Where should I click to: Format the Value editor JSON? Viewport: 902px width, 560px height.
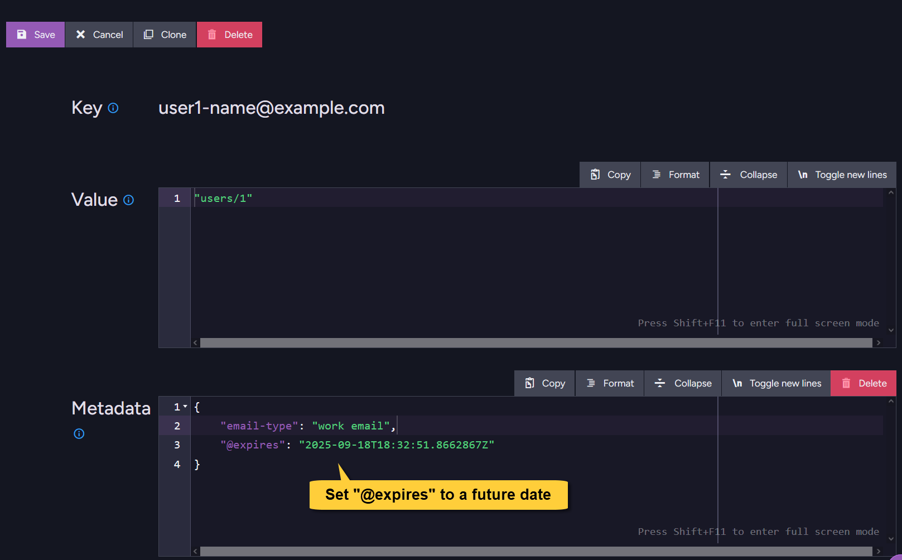(x=675, y=175)
